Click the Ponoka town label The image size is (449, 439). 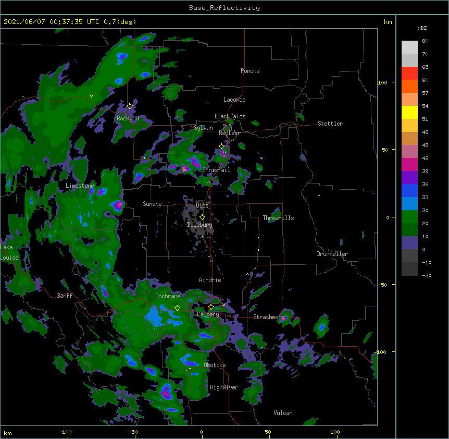[x=250, y=71]
